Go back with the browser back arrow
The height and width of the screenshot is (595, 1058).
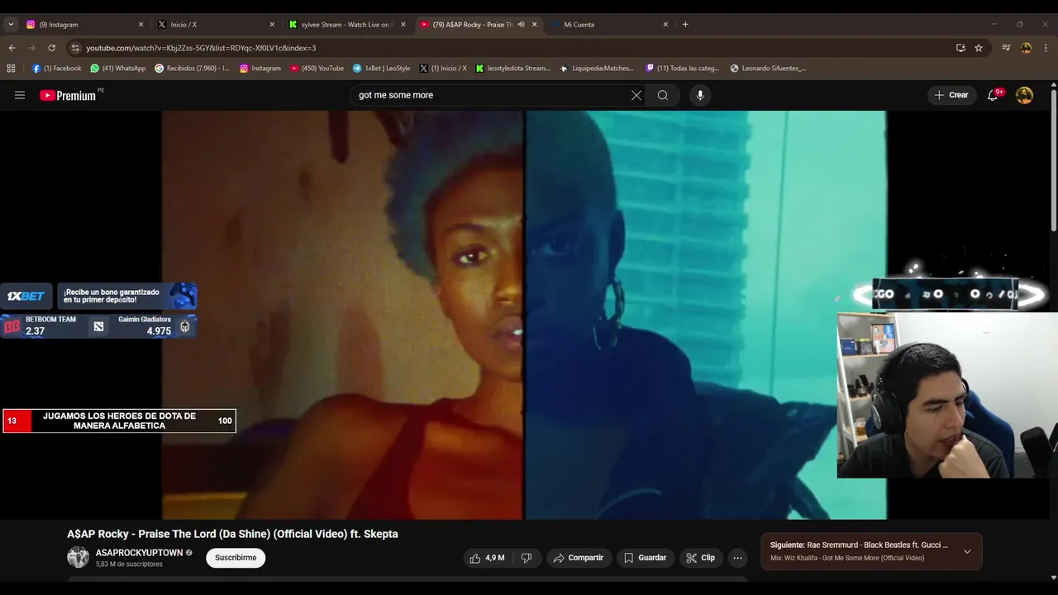[x=12, y=48]
